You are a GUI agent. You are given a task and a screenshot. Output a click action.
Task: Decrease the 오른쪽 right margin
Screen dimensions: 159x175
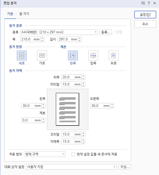tap(112, 107)
